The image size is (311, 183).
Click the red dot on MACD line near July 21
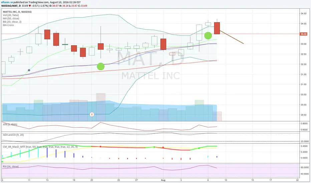(100, 147)
